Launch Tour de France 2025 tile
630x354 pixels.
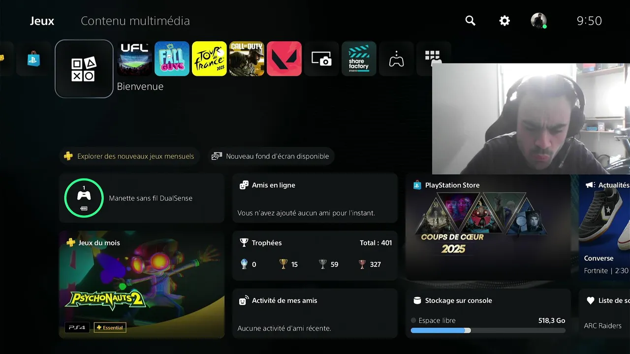(x=209, y=59)
